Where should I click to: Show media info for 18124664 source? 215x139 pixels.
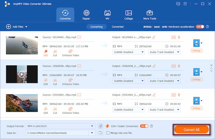coord(79,37)
